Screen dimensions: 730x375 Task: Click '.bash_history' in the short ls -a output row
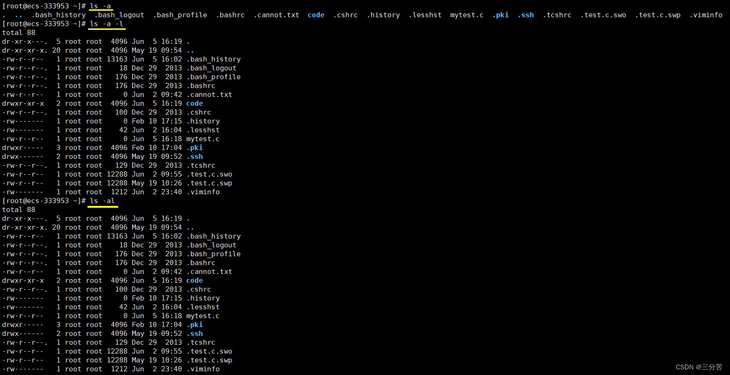(58, 15)
